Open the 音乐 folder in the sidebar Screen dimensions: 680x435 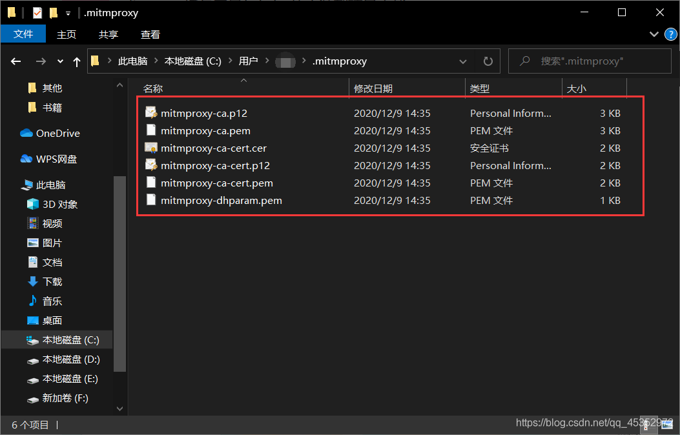(x=45, y=301)
